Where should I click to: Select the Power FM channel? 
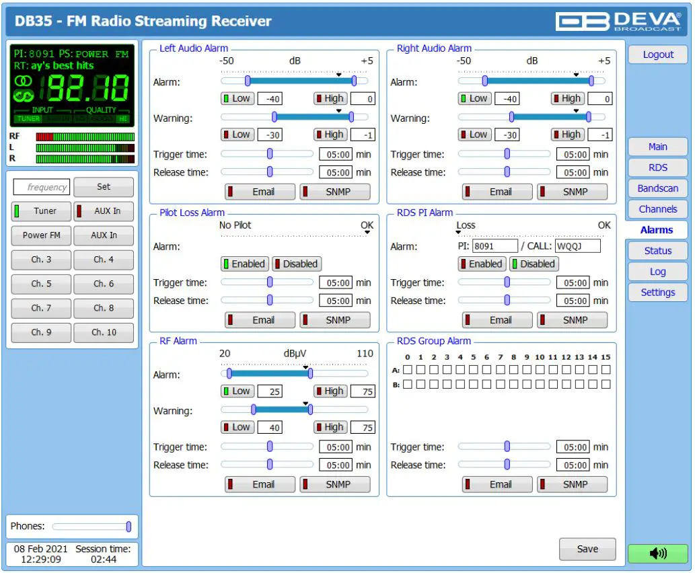click(40, 235)
